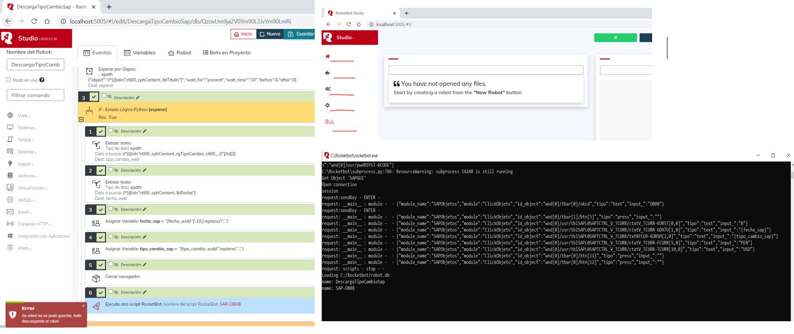Click the rocket icon of Ejecuta otro script
794x334 pixels.
96,306
